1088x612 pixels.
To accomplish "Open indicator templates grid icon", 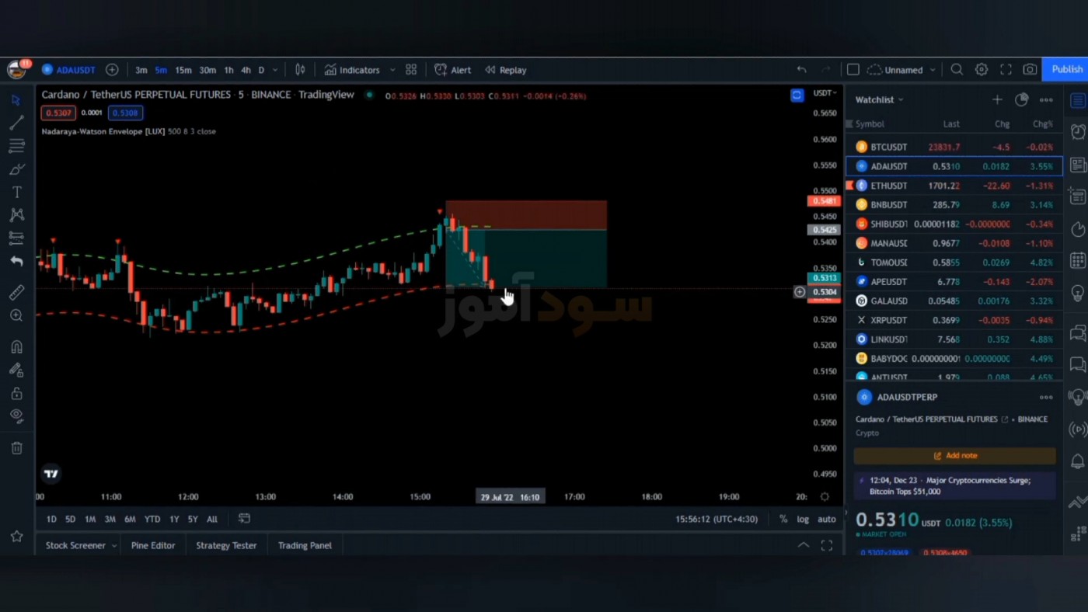I will click(x=411, y=70).
